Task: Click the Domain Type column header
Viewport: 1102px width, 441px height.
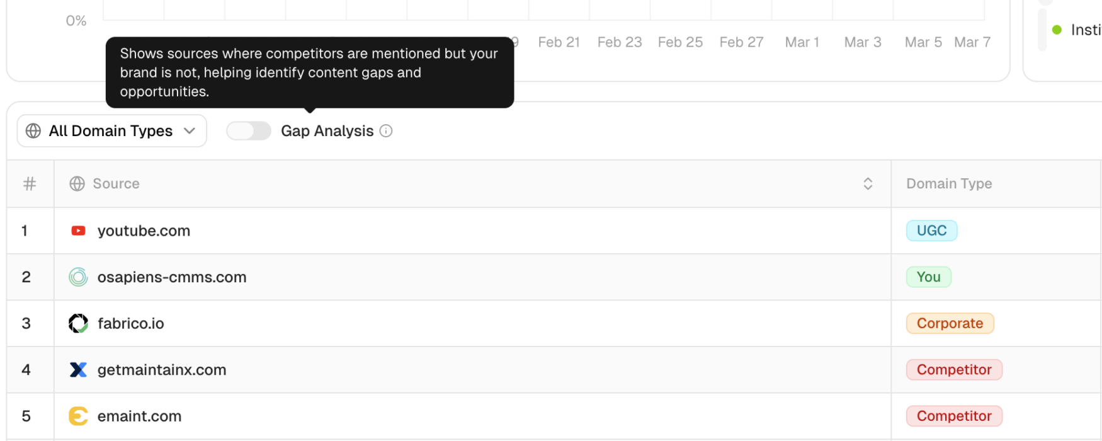Action: click(949, 184)
